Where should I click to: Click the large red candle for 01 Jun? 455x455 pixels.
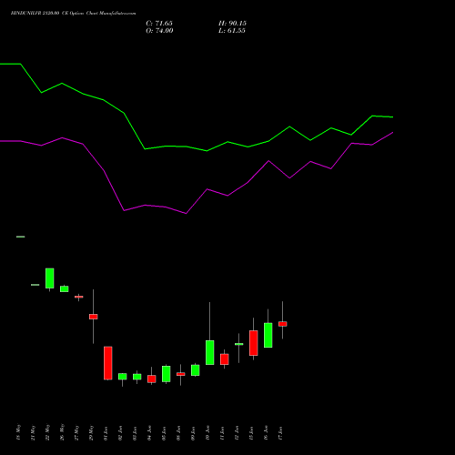108,363
